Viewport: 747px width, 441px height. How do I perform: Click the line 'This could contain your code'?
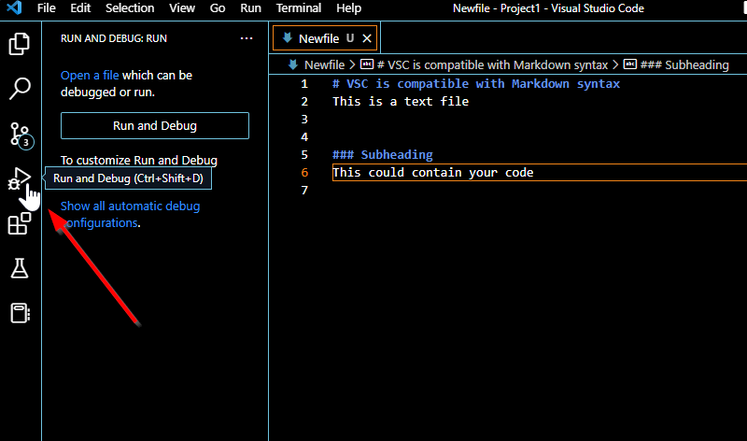tap(433, 173)
